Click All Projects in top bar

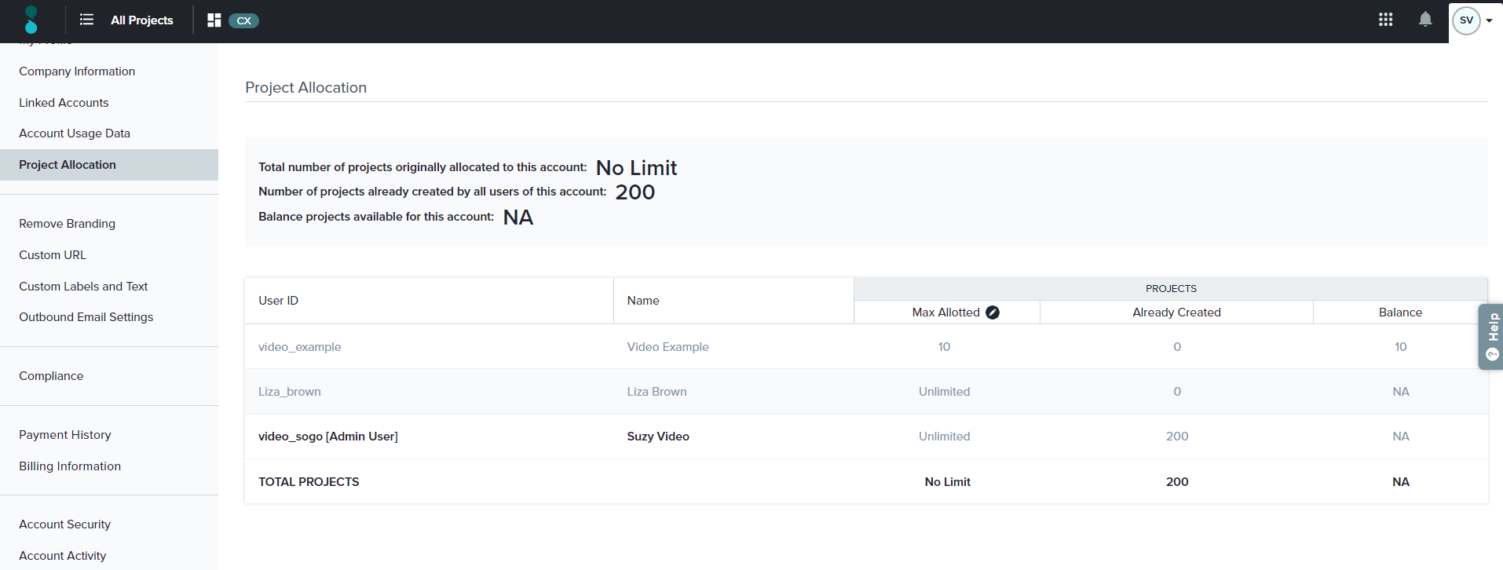[141, 20]
